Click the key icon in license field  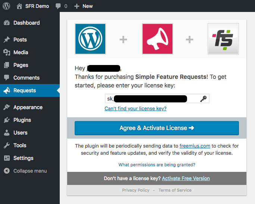point(203,99)
